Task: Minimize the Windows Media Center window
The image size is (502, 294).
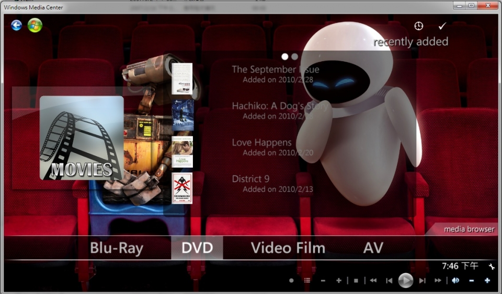Action: [460, 5]
